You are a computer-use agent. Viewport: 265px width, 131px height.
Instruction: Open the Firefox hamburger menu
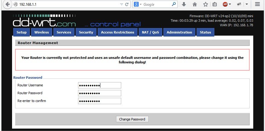coord(257,5)
